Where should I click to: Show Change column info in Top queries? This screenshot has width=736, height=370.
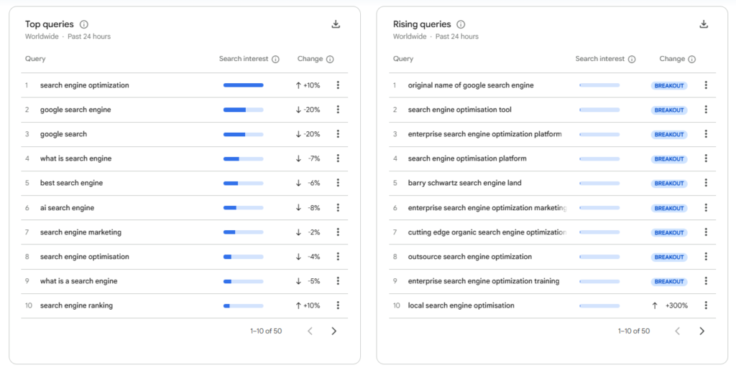pyautogui.click(x=330, y=59)
